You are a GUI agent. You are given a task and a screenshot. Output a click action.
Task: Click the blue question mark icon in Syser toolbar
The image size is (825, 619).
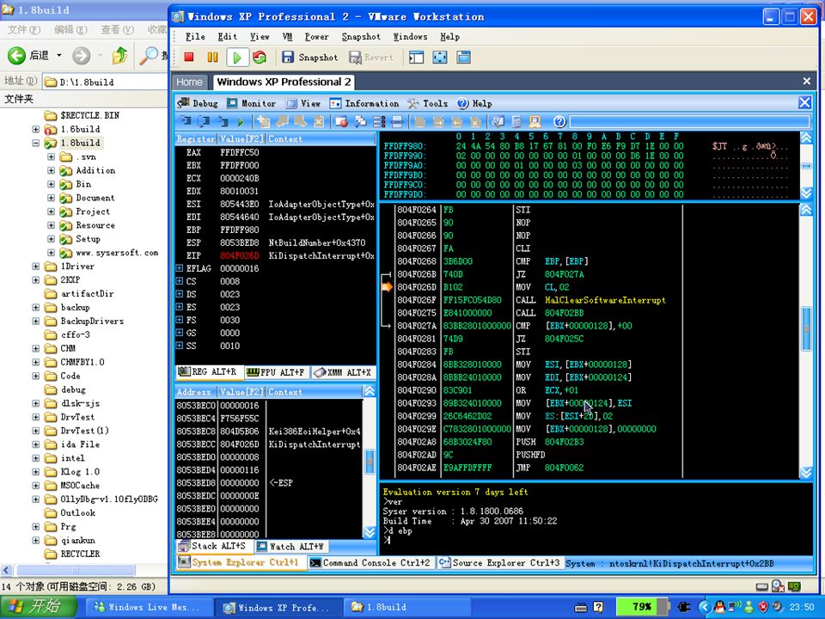click(x=559, y=122)
